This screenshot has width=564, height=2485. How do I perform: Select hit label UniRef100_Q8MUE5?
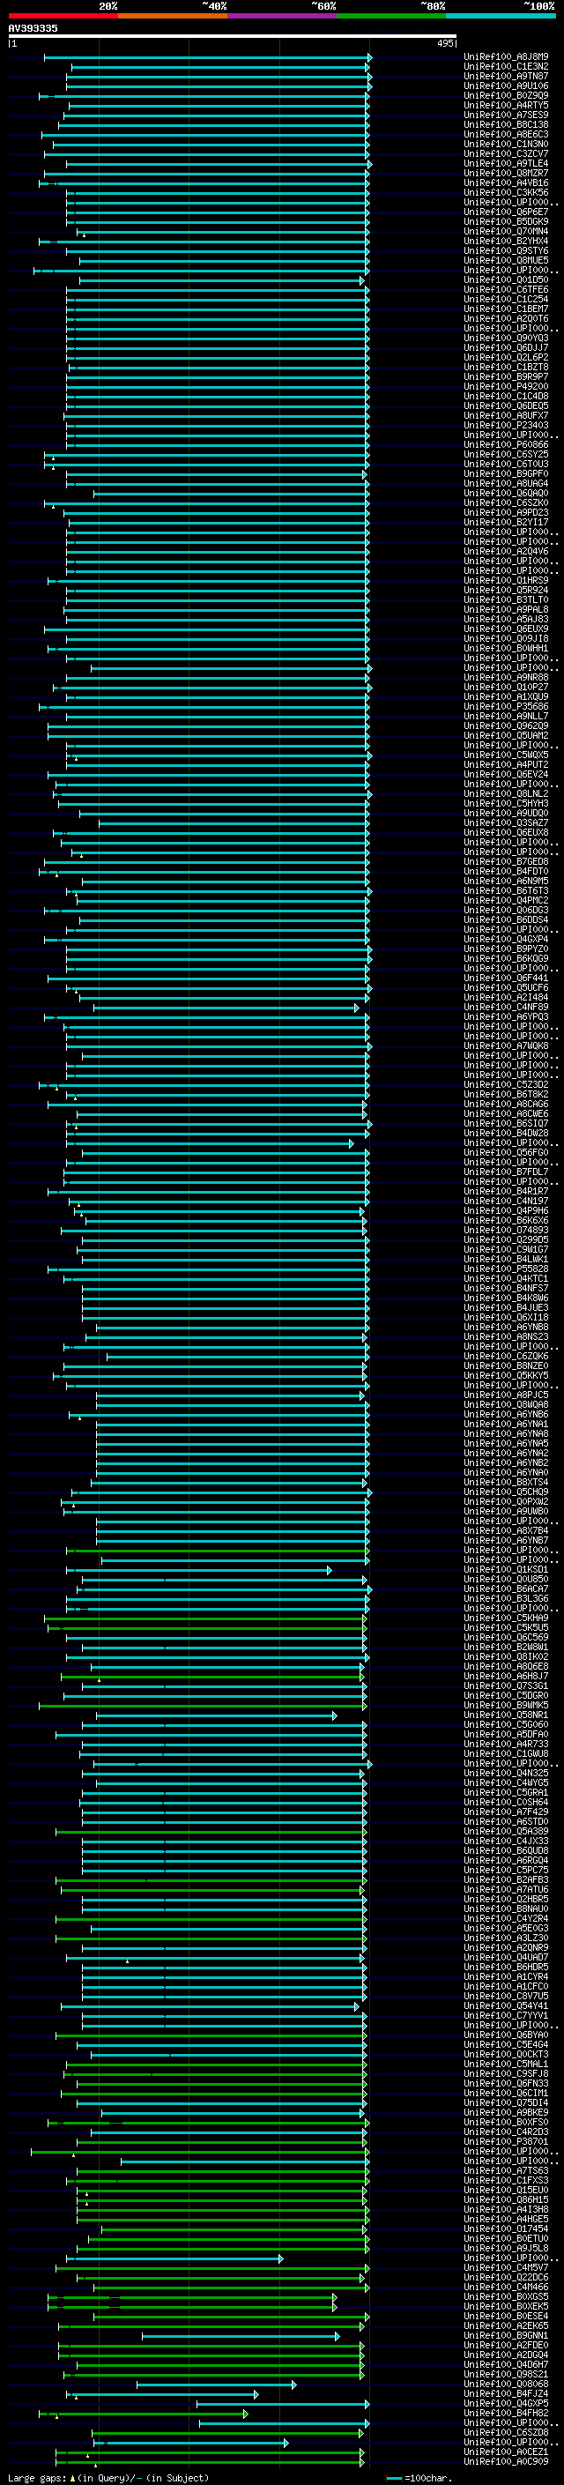tap(506, 260)
